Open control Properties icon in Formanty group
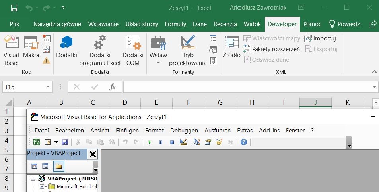Screen dimensions: 379x192 [213, 38]
